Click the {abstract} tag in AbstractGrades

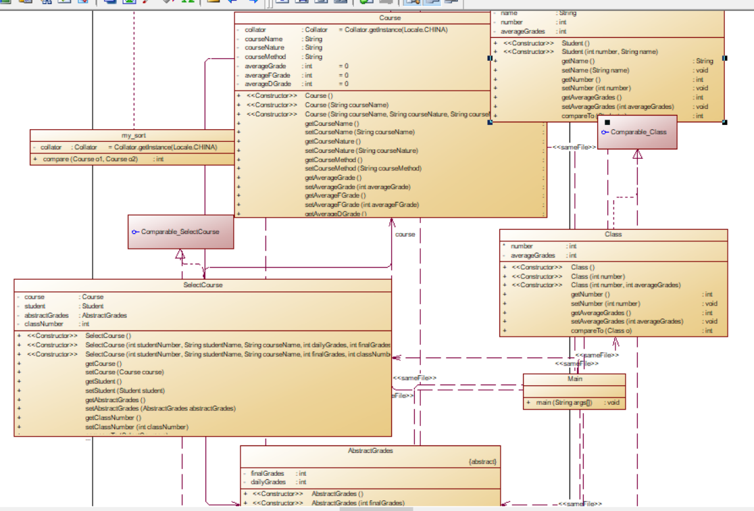[x=482, y=462]
